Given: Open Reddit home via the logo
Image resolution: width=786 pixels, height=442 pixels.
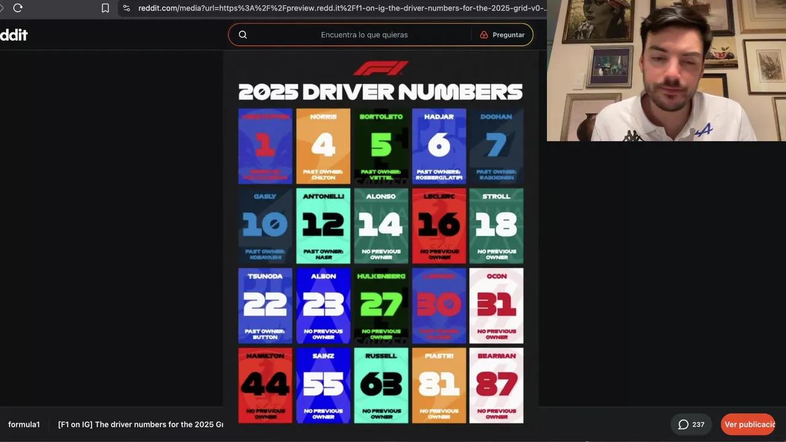Looking at the screenshot, I should [x=14, y=35].
